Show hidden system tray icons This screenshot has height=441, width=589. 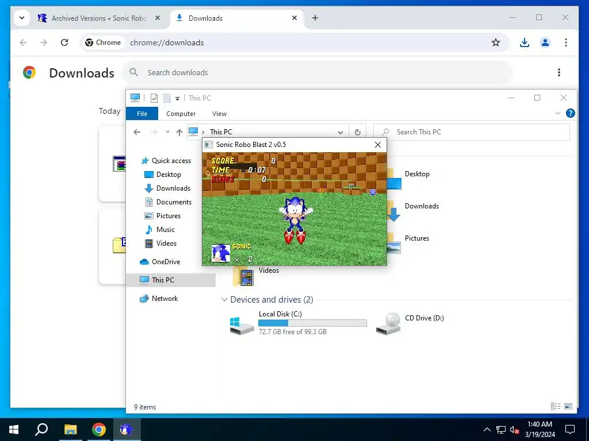pyautogui.click(x=487, y=430)
